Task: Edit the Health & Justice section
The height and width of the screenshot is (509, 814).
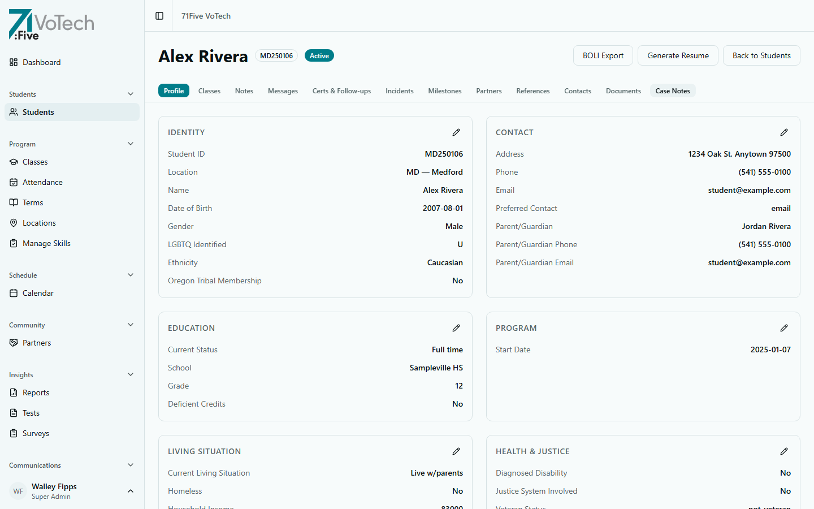Action: point(784,451)
